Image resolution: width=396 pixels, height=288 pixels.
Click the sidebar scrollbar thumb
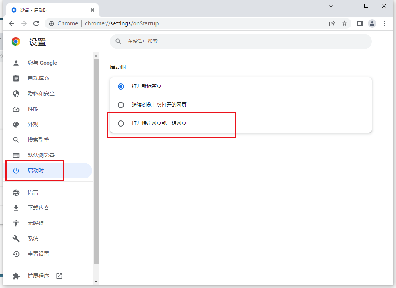(x=96, y=161)
